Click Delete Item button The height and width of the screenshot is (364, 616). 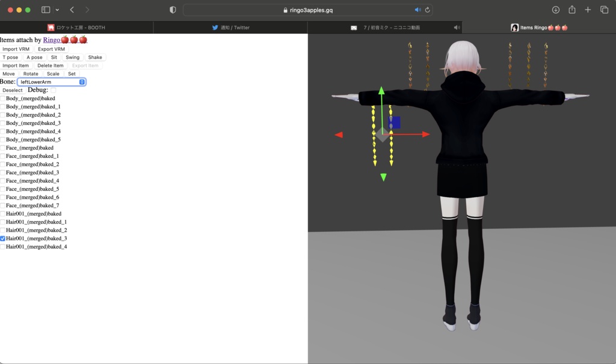point(51,65)
